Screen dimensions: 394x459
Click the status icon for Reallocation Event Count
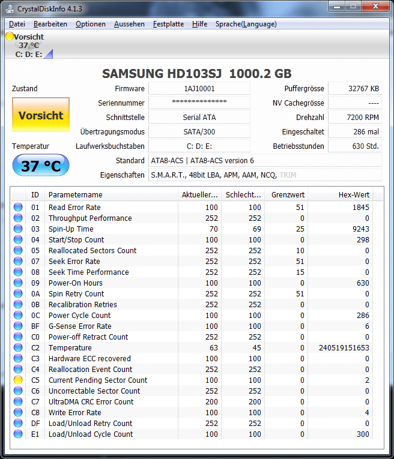coord(18,370)
